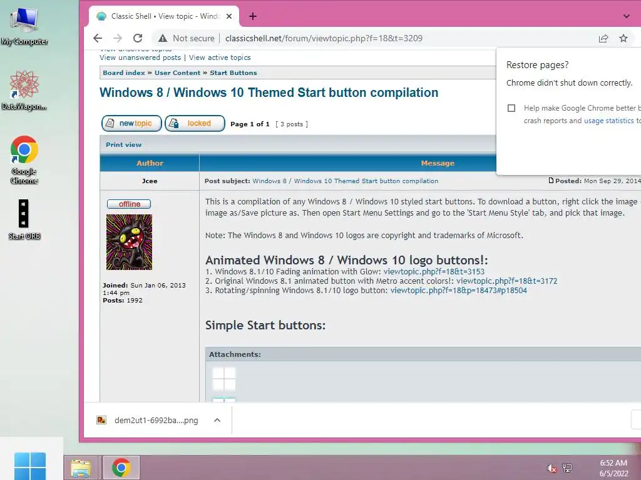The image size is (641, 480).
Task: Open the usage statistics link
Action: [608, 121]
